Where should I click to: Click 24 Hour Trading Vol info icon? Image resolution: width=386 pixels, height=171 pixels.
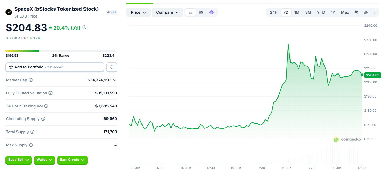pyautogui.click(x=46, y=106)
